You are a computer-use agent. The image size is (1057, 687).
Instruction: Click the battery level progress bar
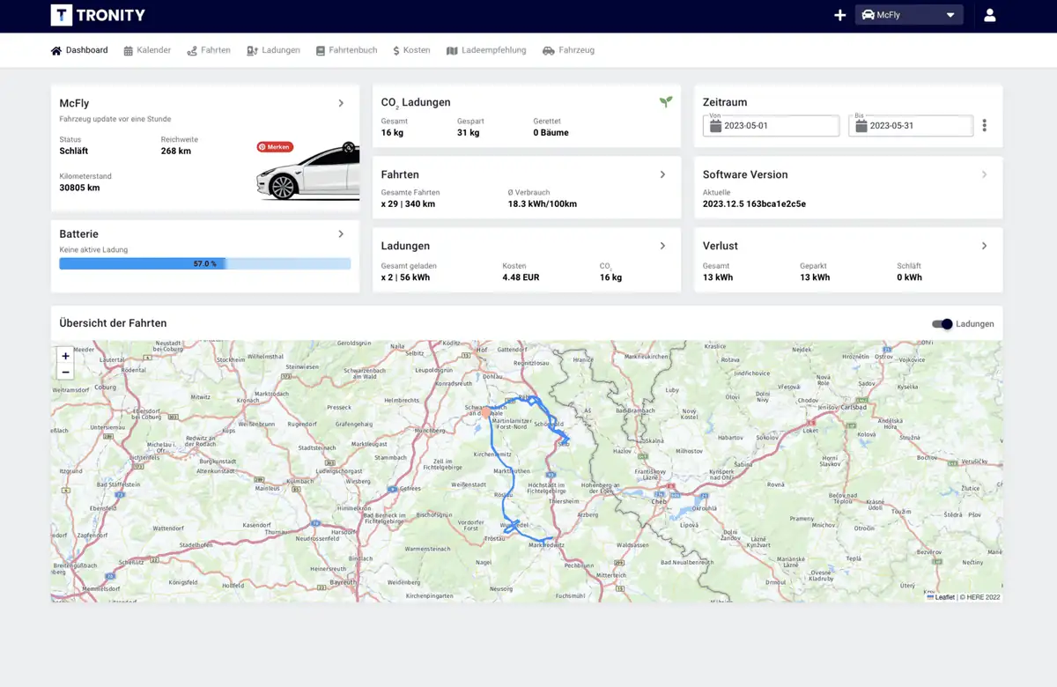pyautogui.click(x=204, y=263)
